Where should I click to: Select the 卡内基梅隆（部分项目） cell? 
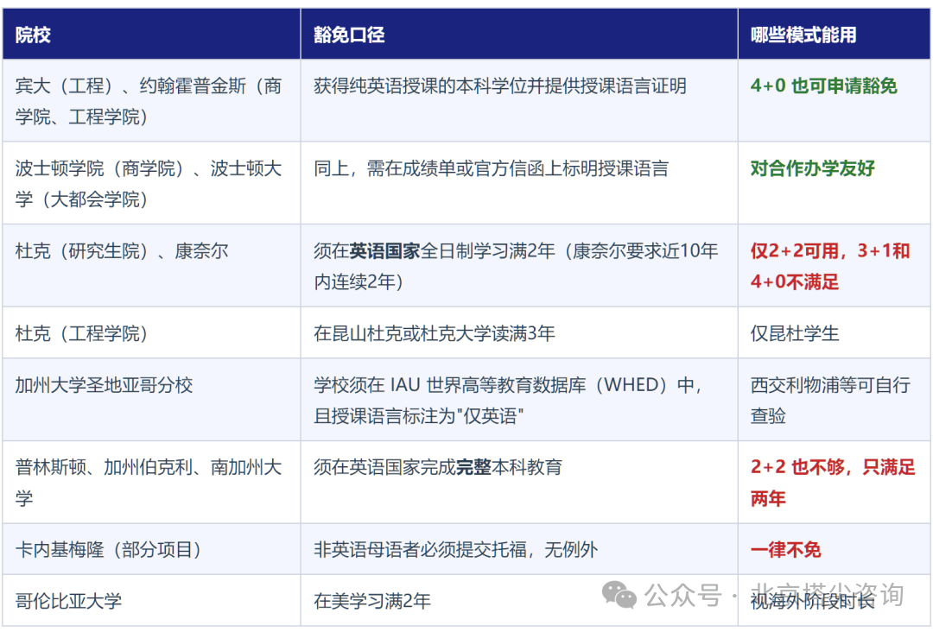click(151, 549)
